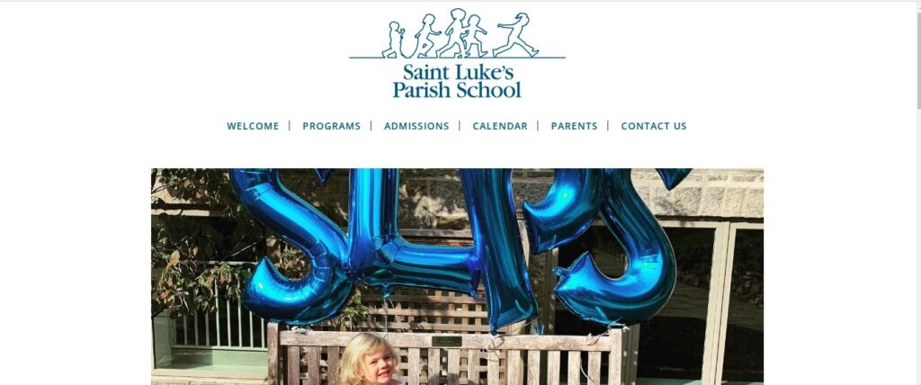This screenshot has width=921, height=385.
Task: Go to the Admissions page
Action: pyautogui.click(x=416, y=126)
